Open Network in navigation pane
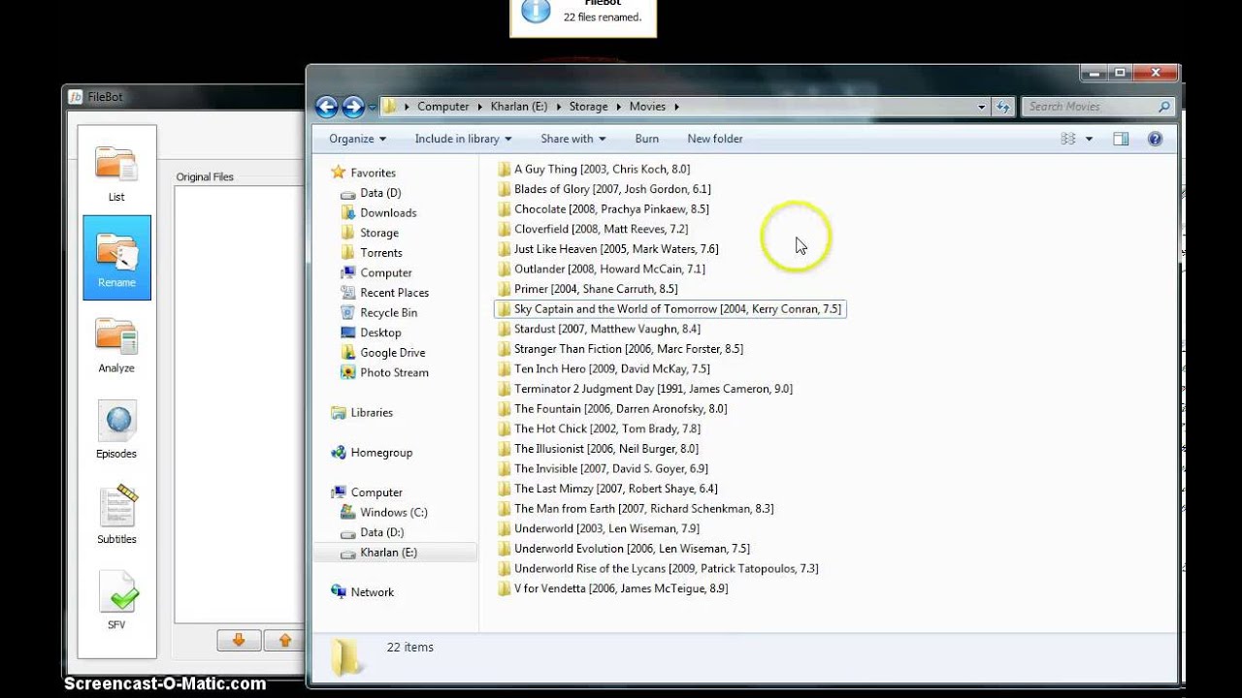1242x698 pixels. point(372,592)
